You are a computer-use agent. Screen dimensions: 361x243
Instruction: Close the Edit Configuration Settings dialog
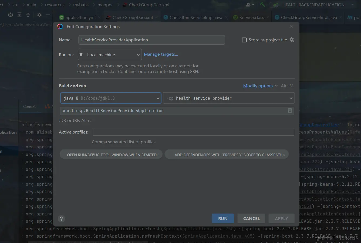click(x=291, y=26)
